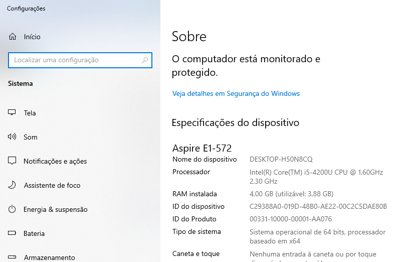399x262 pixels.
Task: Click the Especificações do dispositivo heading
Action: pyautogui.click(x=236, y=123)
